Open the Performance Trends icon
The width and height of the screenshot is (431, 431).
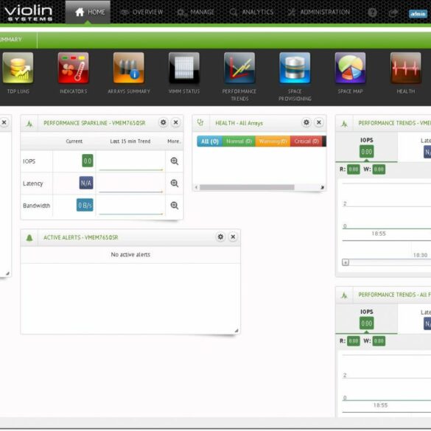pyautogui.click(x=239, y=68)
